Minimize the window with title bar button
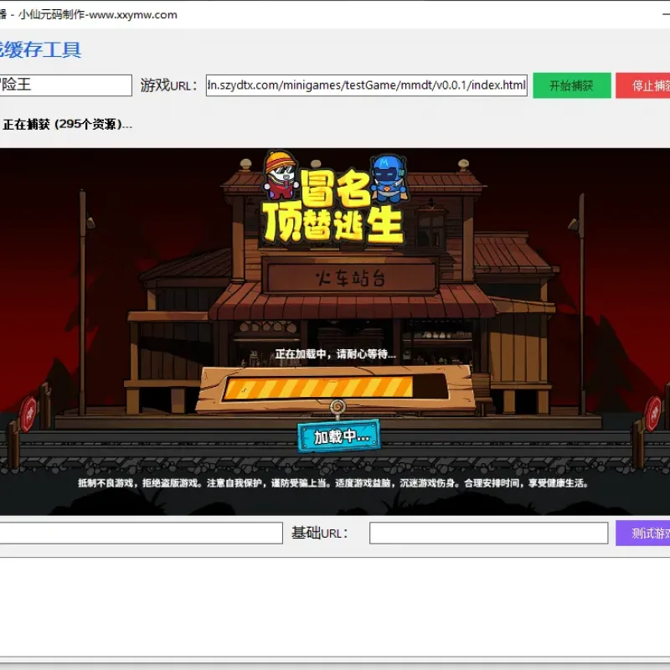The height and width of the screenshot is (670, 670). coord(666,14)
